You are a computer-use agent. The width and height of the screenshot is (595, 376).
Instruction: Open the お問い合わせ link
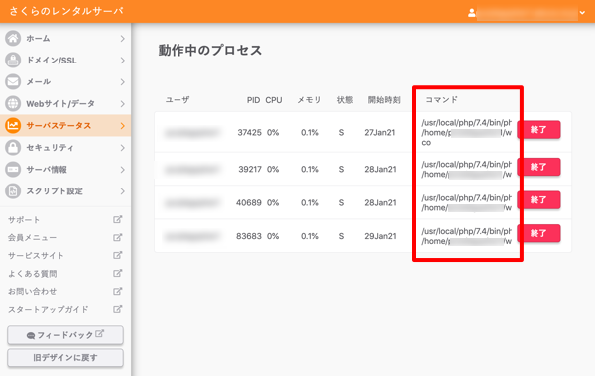(x=33, y=292)
